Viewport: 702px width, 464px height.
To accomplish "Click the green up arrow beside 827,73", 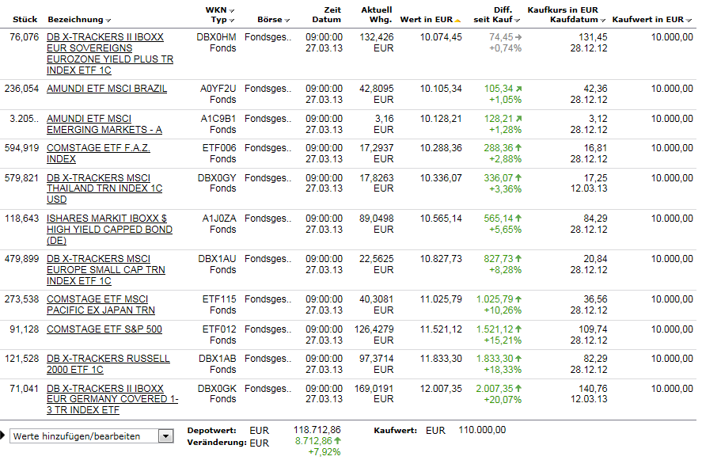I will pyautogui.click(x=518, y=258).
